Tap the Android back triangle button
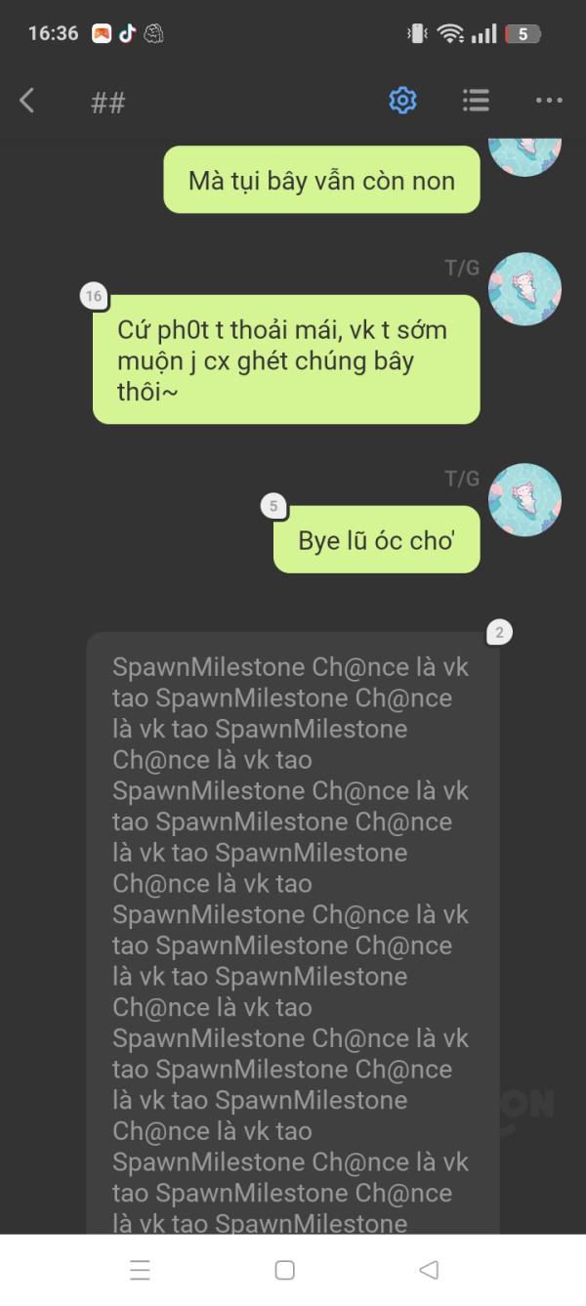The image size is (586, 1306). pos(428,1270)
